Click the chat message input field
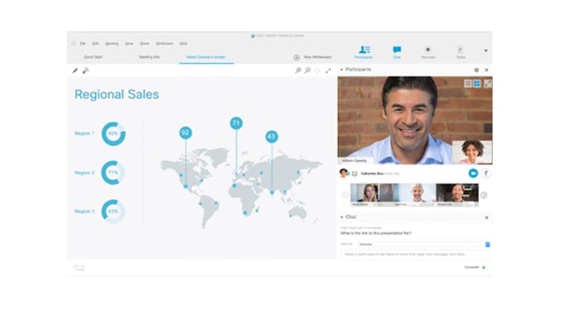This screenshot has width=586, height=330. tap(415, 254)
